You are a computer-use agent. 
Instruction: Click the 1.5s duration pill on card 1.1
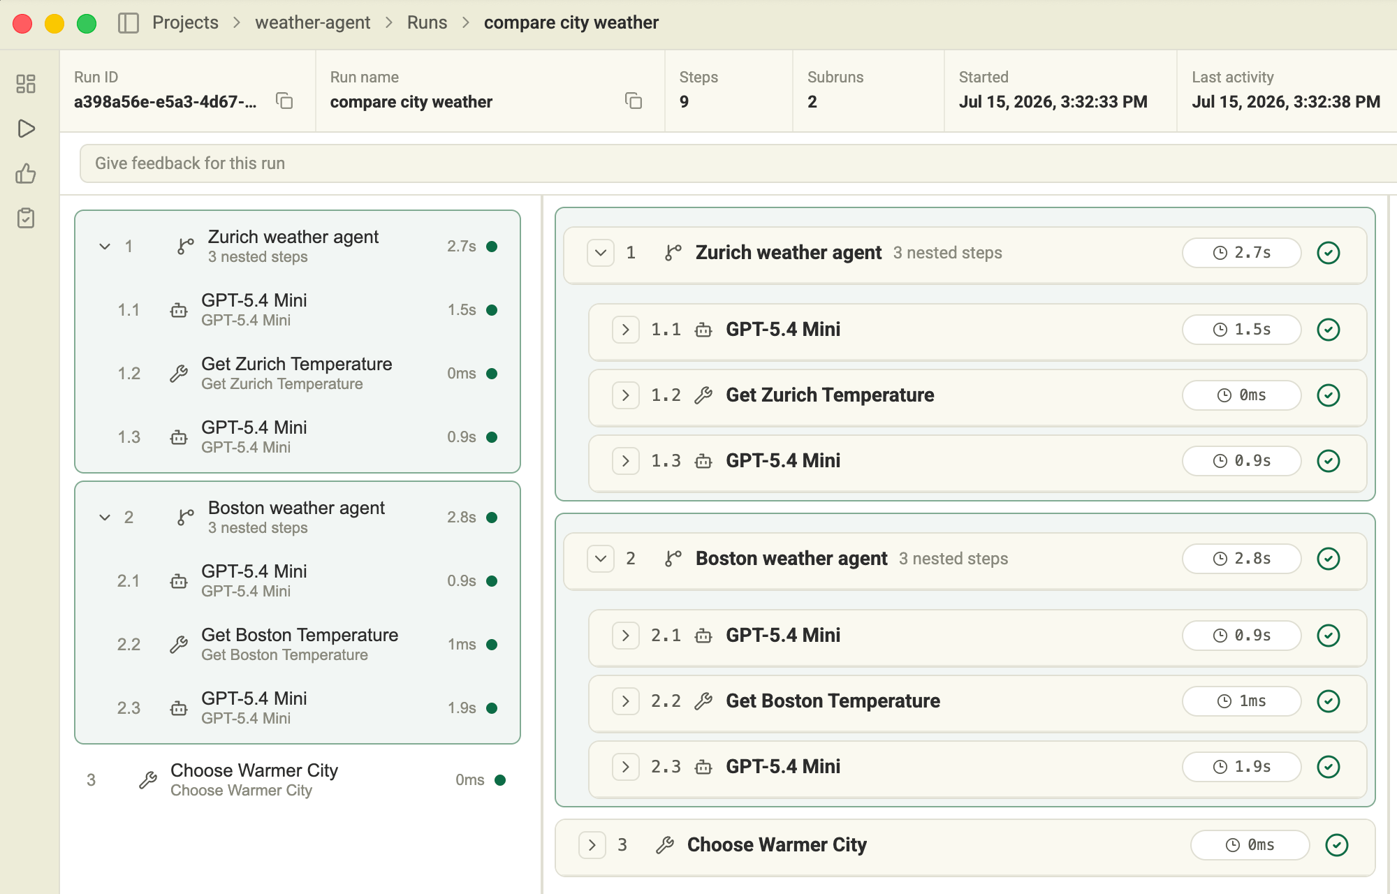point(1241,330)
